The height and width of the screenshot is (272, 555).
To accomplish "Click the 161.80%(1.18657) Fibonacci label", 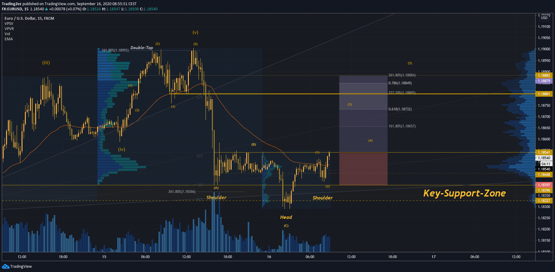I will point(402,126).
